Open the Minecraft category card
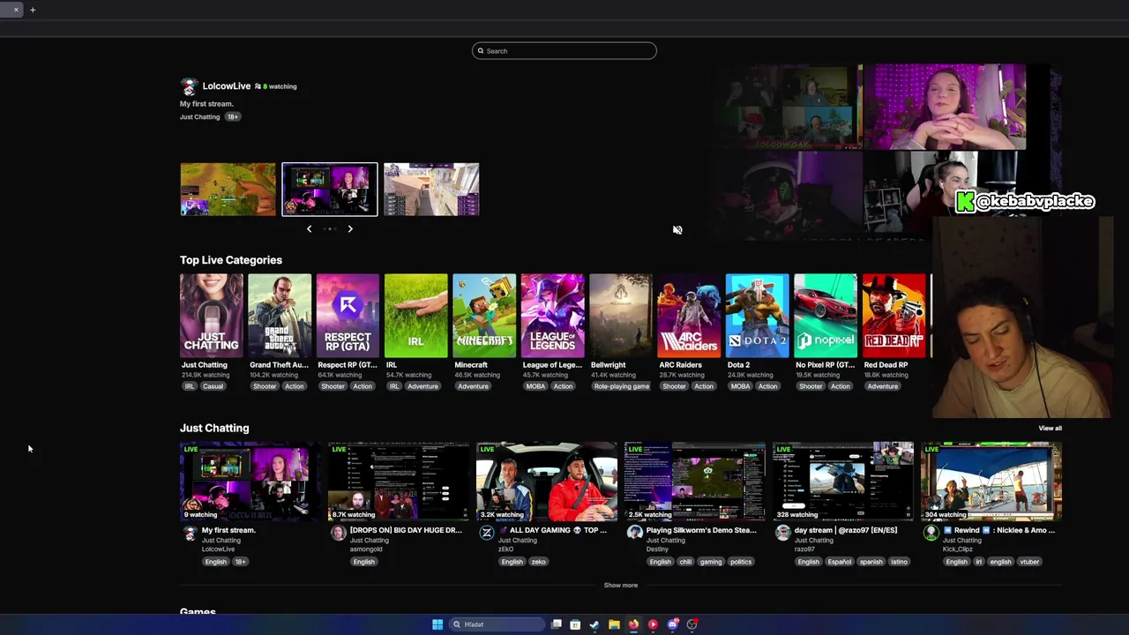Image resolution: width=1129 pixels, height=635 pixels. pyautogui.click(x=484, y=316)
